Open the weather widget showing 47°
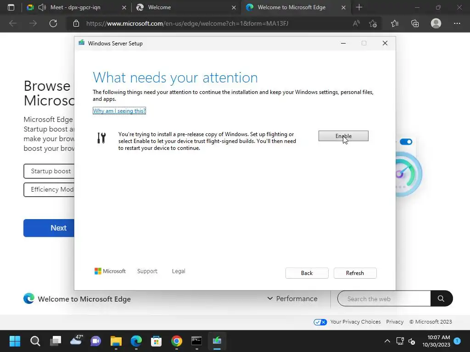Screen dimensions: 470x352 coord(76,341)
